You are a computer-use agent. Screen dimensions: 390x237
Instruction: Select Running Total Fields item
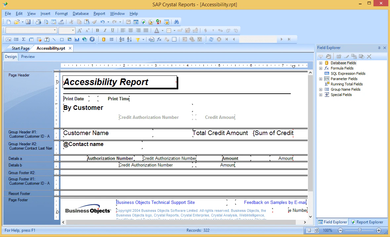click(346, 84)
